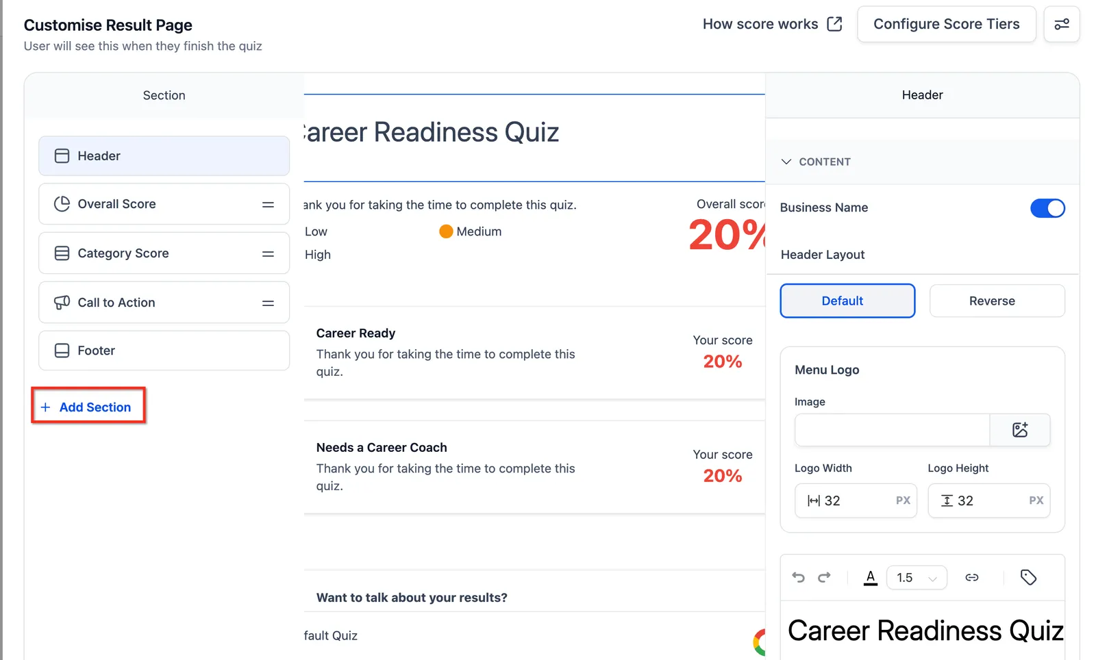Viewport: 1096px width, 660px height.
Task: Select the Default header layout
Action: [x=847, y=301]
